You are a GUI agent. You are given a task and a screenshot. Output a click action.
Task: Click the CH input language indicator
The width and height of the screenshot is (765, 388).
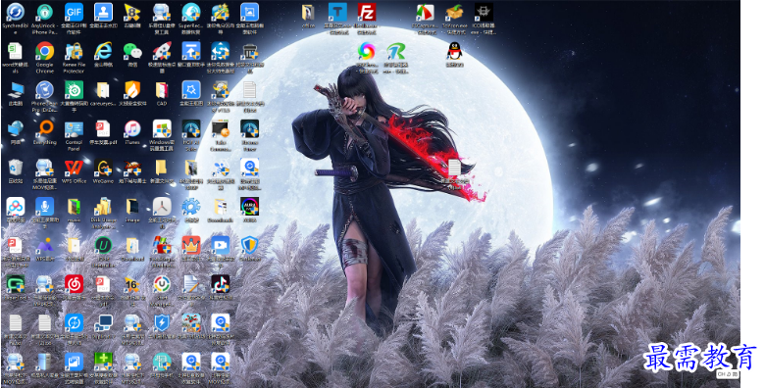coord(728,374)
